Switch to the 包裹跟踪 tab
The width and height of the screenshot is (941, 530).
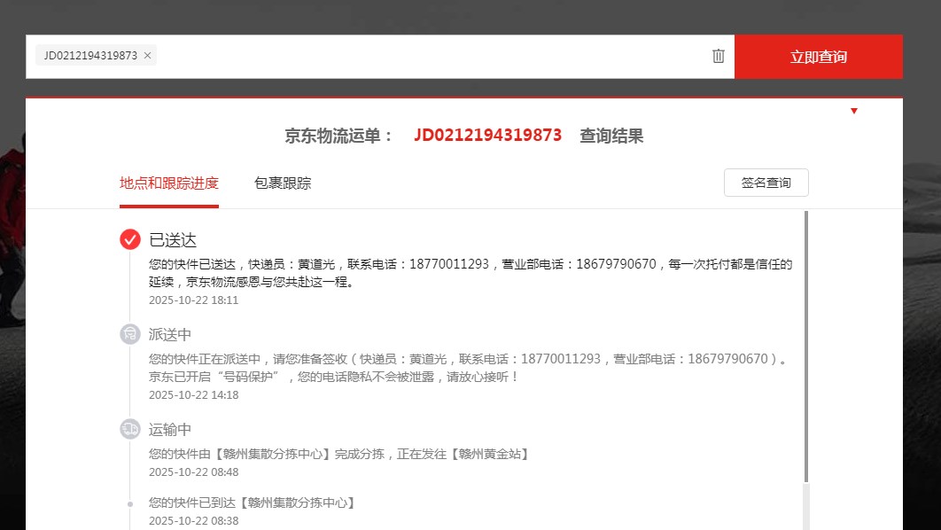(x=283, y=183)
